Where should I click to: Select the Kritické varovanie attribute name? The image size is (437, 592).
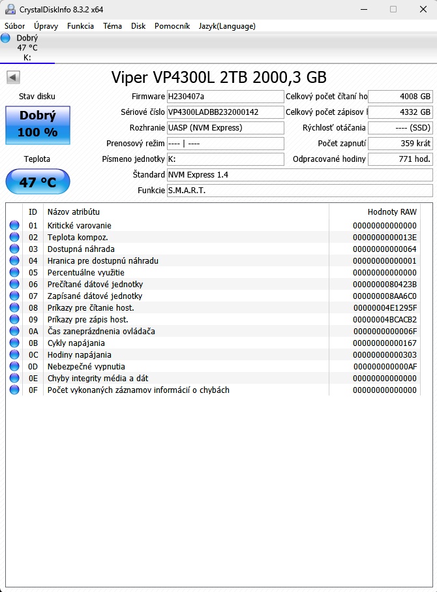point(80,226)
